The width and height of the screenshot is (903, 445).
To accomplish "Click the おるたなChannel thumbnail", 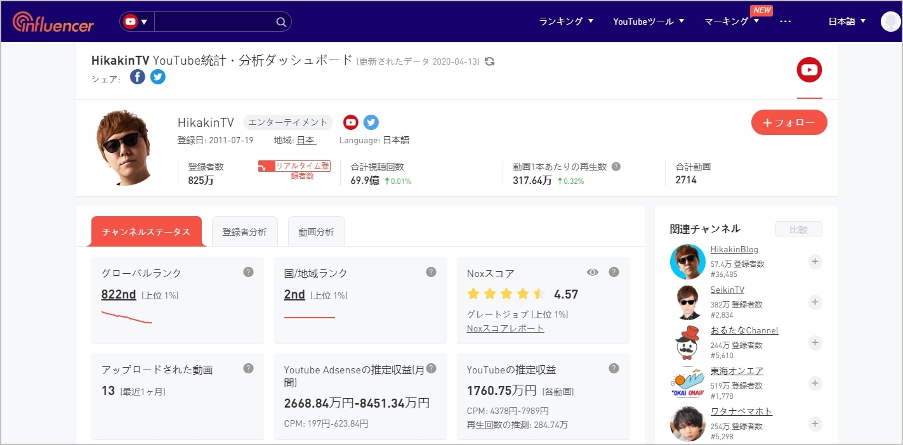I will 688,343.
